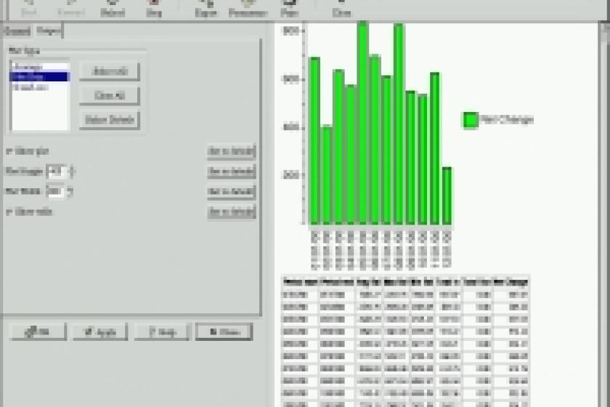
Task: Switch to the General options tab
Action: [x=17, y=31]
